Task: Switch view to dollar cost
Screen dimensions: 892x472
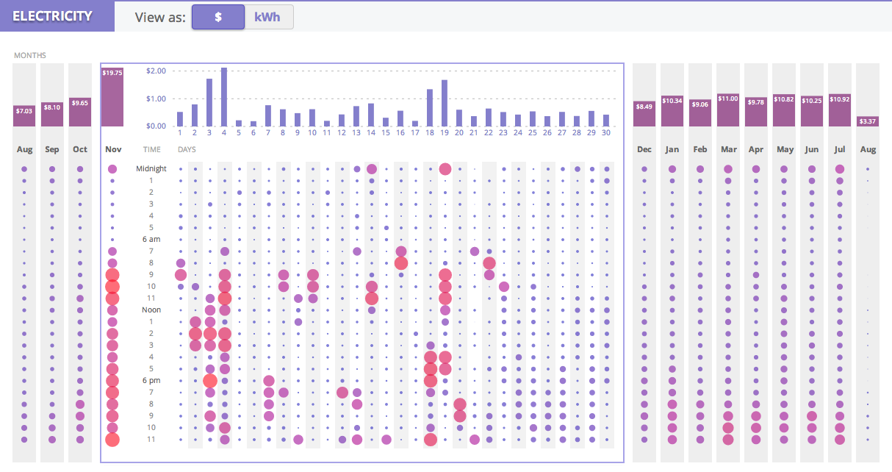Action: (218, 17)
